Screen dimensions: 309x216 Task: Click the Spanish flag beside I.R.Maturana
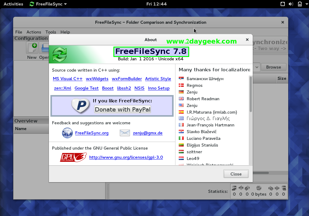pyautogui.click(x=181, y=112)
